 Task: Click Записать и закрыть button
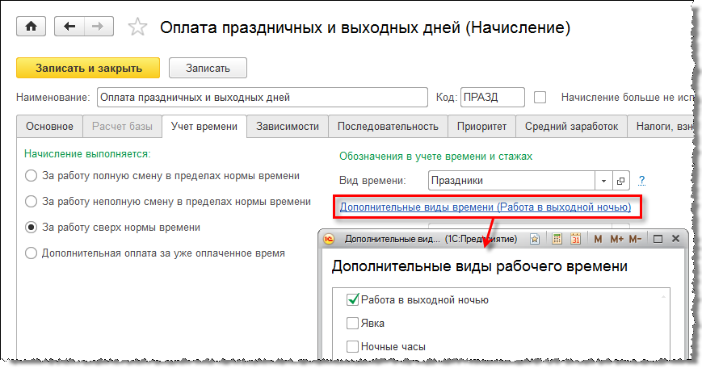(x=88, y=68)
